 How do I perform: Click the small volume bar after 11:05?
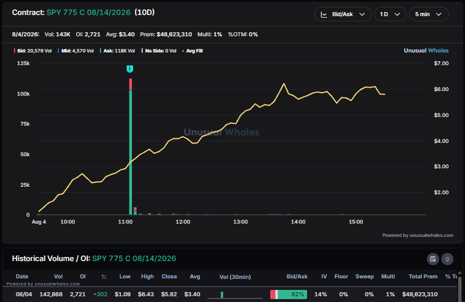coord(135,211)
